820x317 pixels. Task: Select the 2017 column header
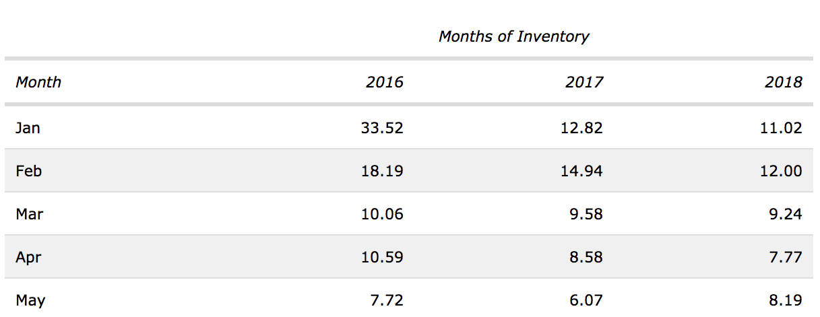pos(584,82)
